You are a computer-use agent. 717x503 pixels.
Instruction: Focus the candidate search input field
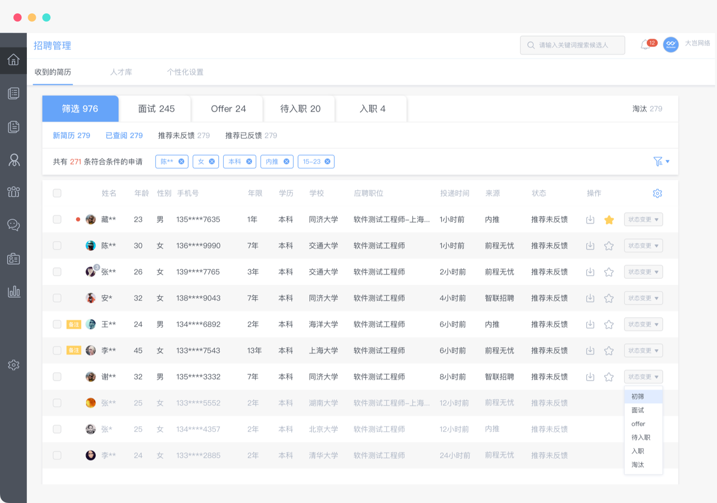[572, 45]
